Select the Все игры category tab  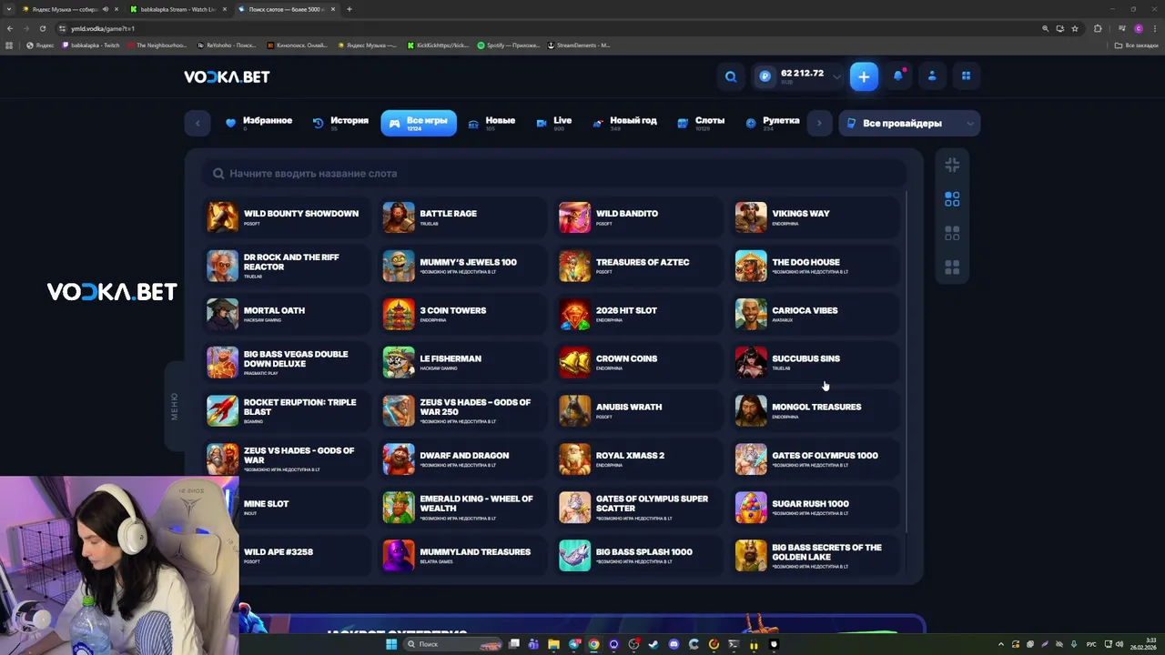click(419, 123)
